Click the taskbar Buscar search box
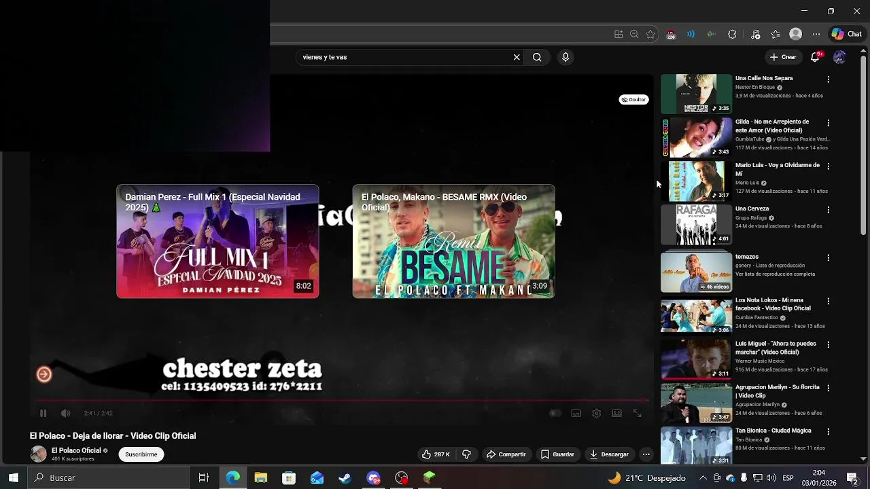Viewport: 870px width, 489px height. [109, 477]
